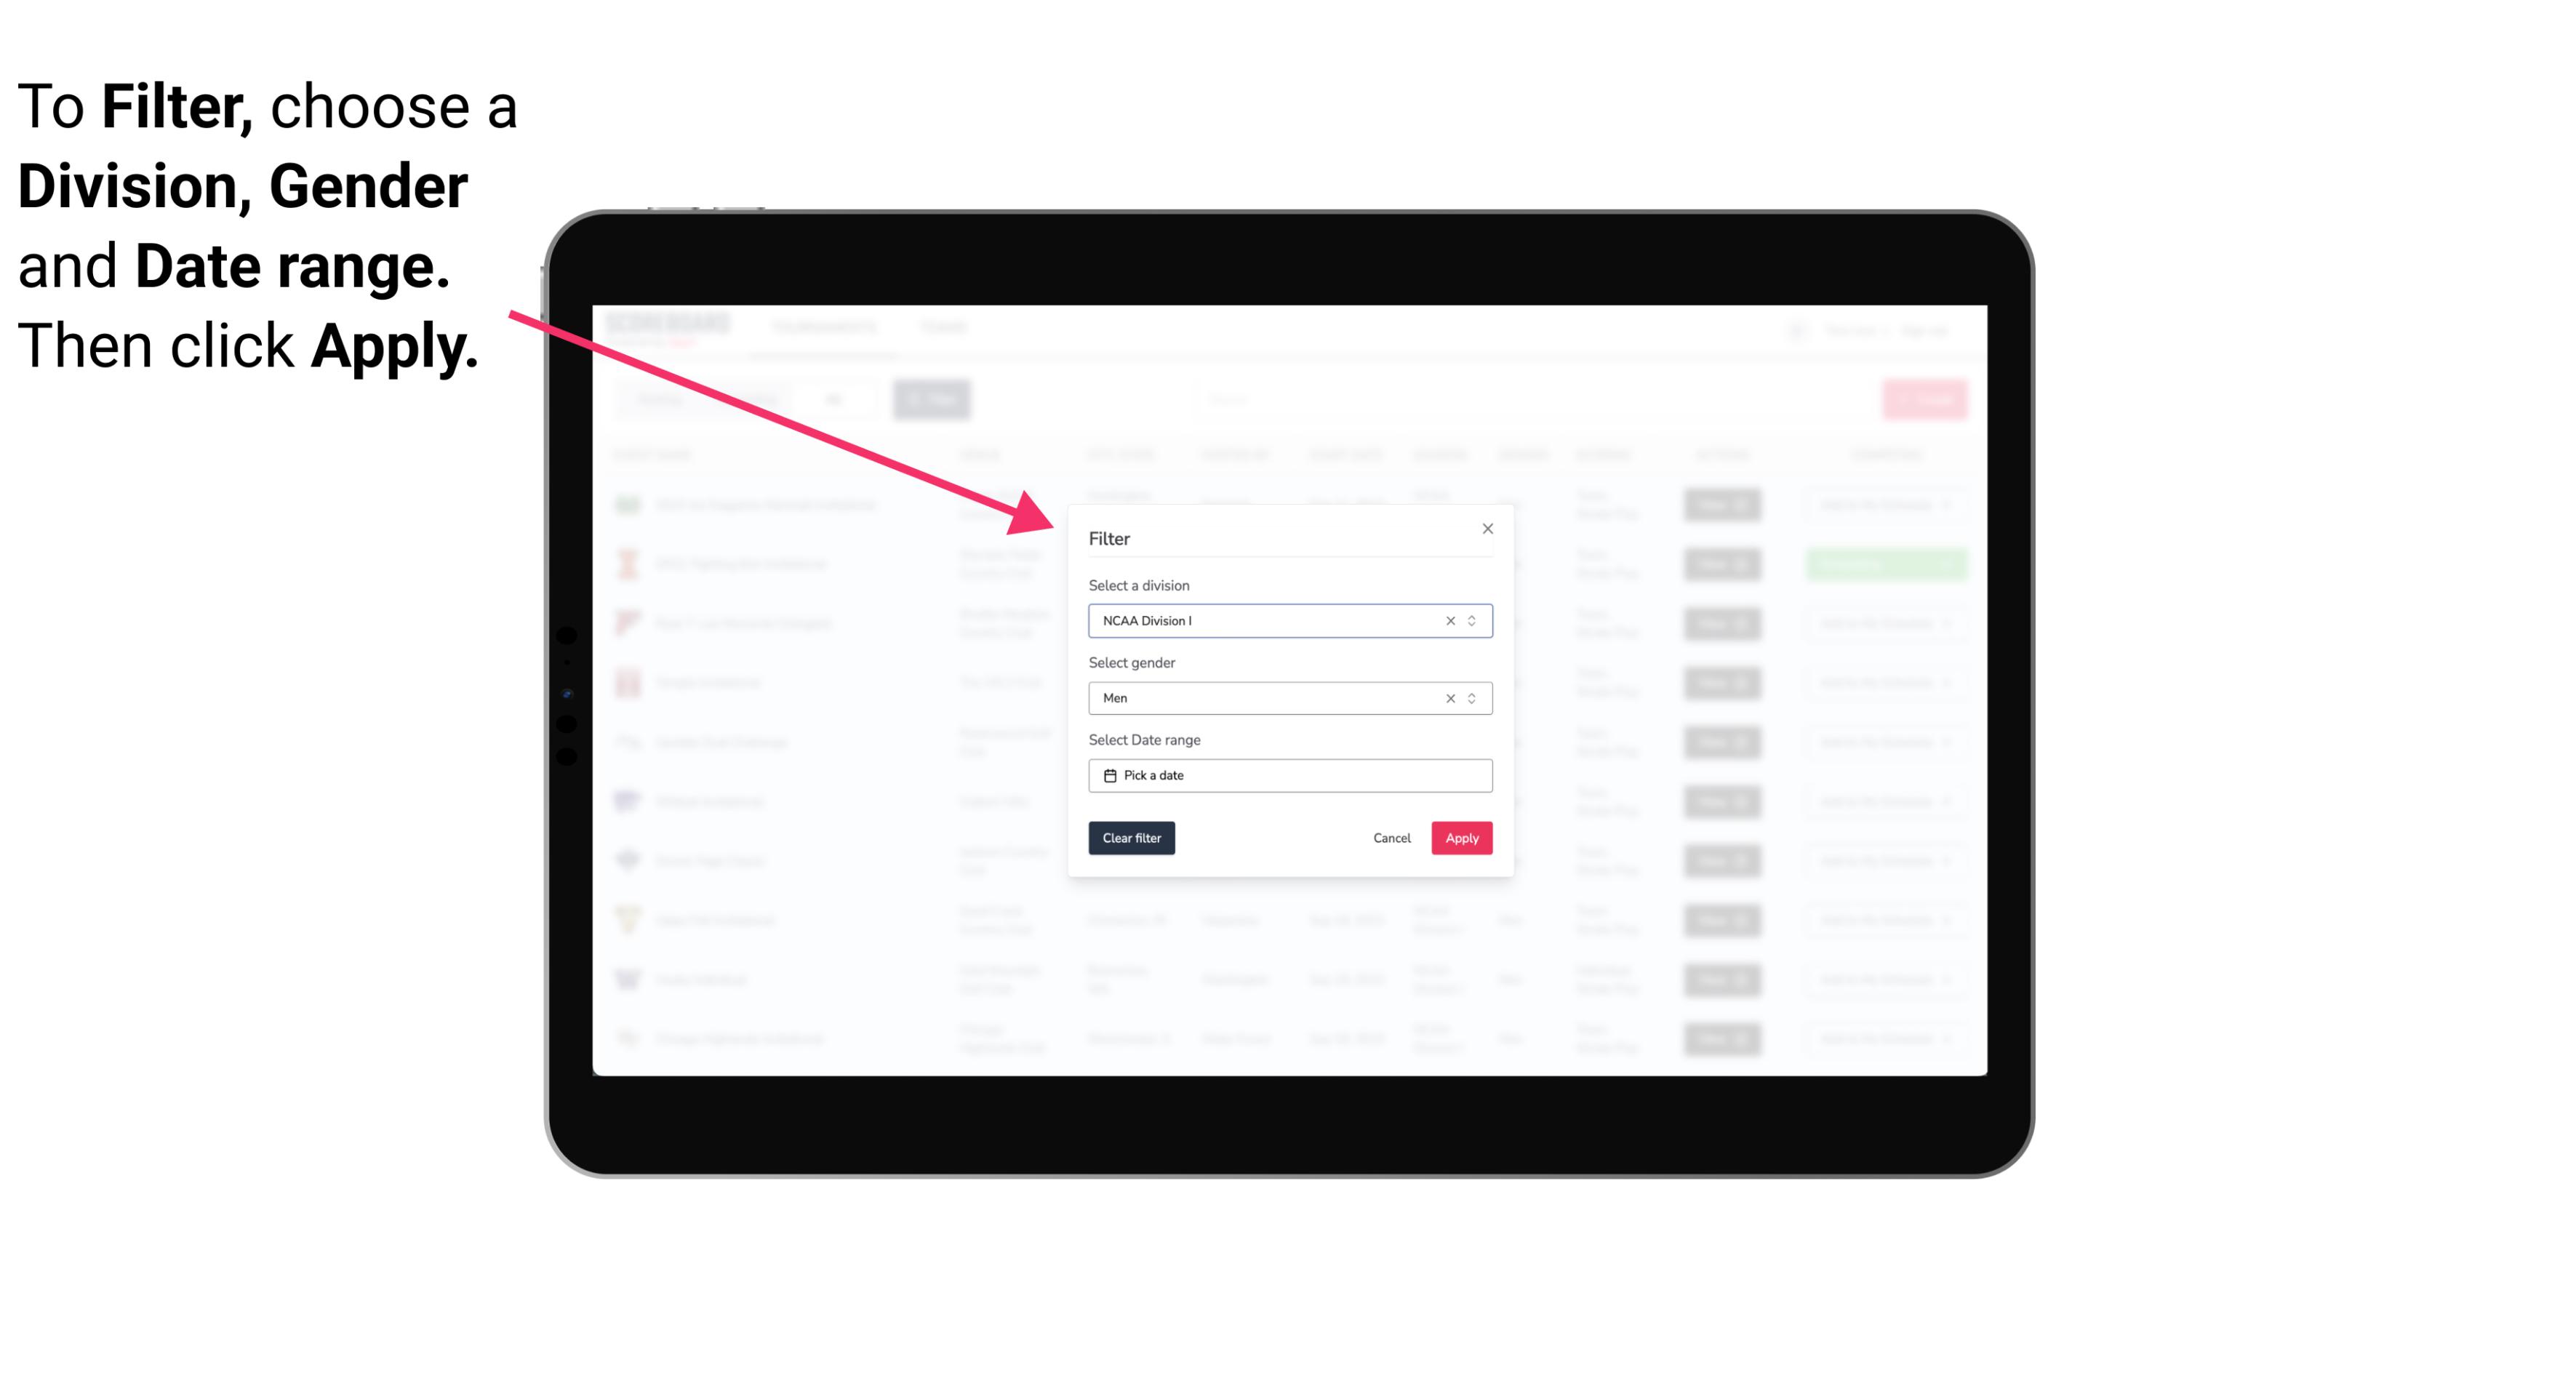Select NCAA Division I from division dropdown
Viewport: 2576px width, 1386px height.
click(x=1289, y=621)
